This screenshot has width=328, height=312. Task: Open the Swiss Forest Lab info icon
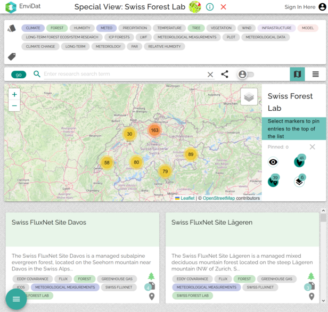point(210,7)
